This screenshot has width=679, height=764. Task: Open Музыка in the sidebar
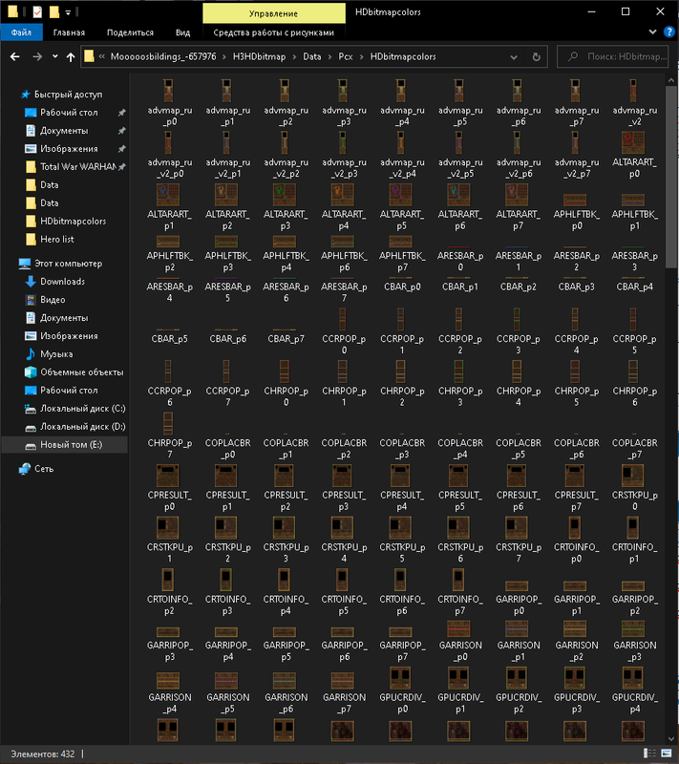(56, 354)
